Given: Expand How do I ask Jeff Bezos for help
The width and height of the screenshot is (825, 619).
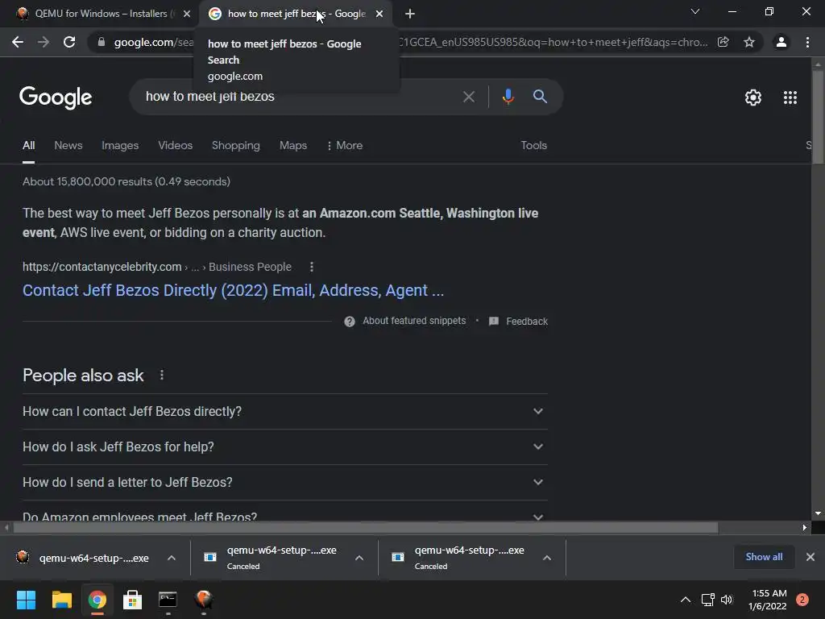Looking at the screenshot, I should [285, 447].
